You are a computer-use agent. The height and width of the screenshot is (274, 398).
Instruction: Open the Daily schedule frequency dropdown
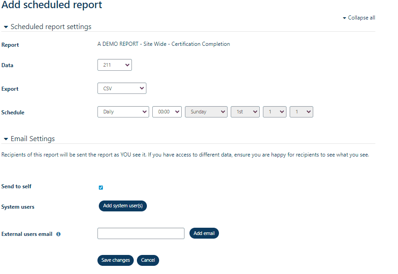coord(123,112)
